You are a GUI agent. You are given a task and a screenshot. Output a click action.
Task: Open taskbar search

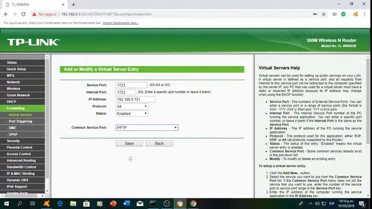click(x=20, y=204)
